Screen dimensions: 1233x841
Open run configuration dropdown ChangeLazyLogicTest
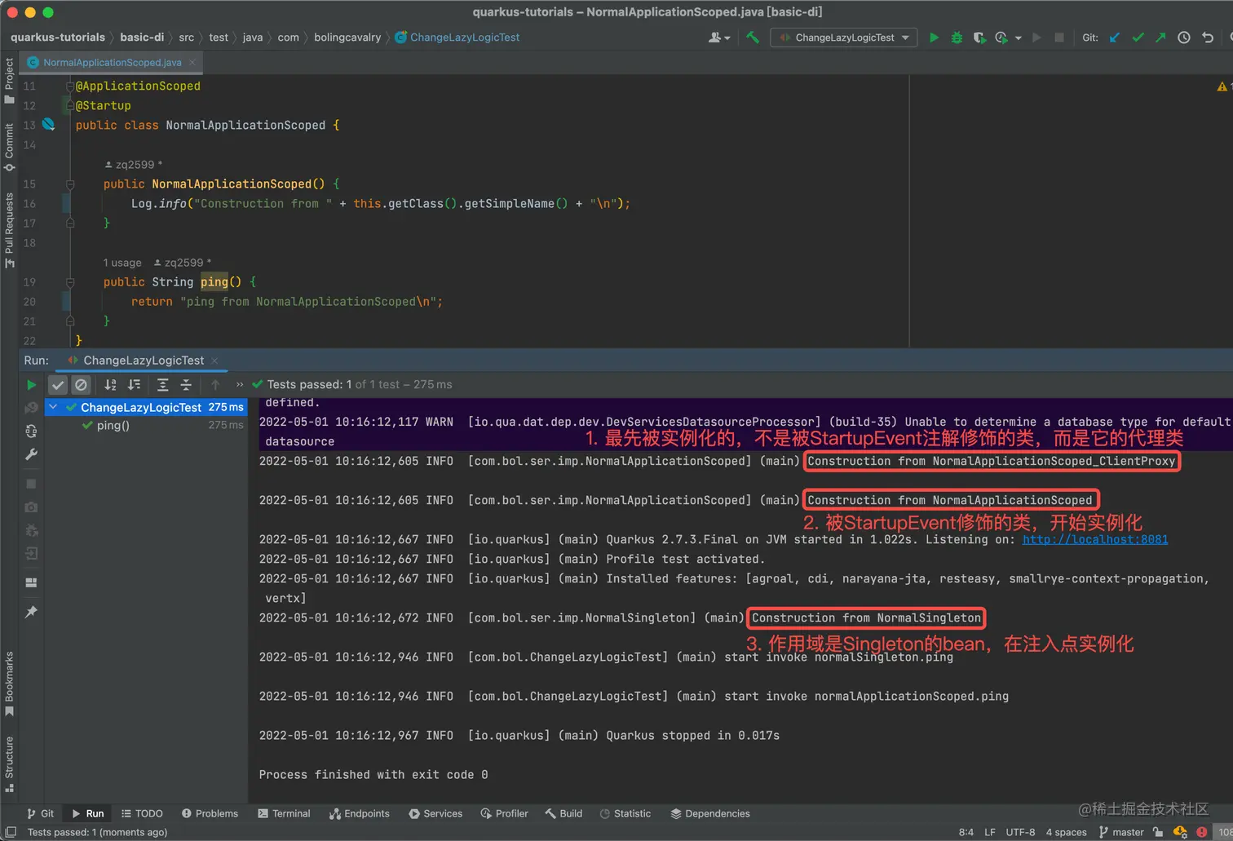844,38
